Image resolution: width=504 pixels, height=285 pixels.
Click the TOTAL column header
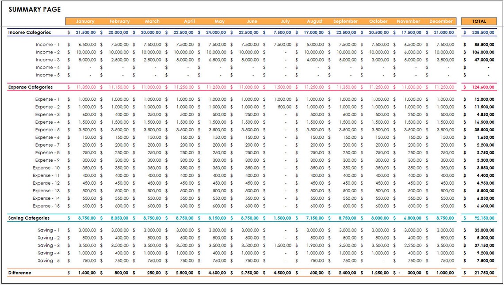(479, 21)
